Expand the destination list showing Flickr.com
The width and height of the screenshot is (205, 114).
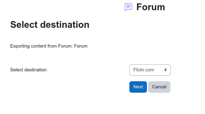[x=150, y=70]
